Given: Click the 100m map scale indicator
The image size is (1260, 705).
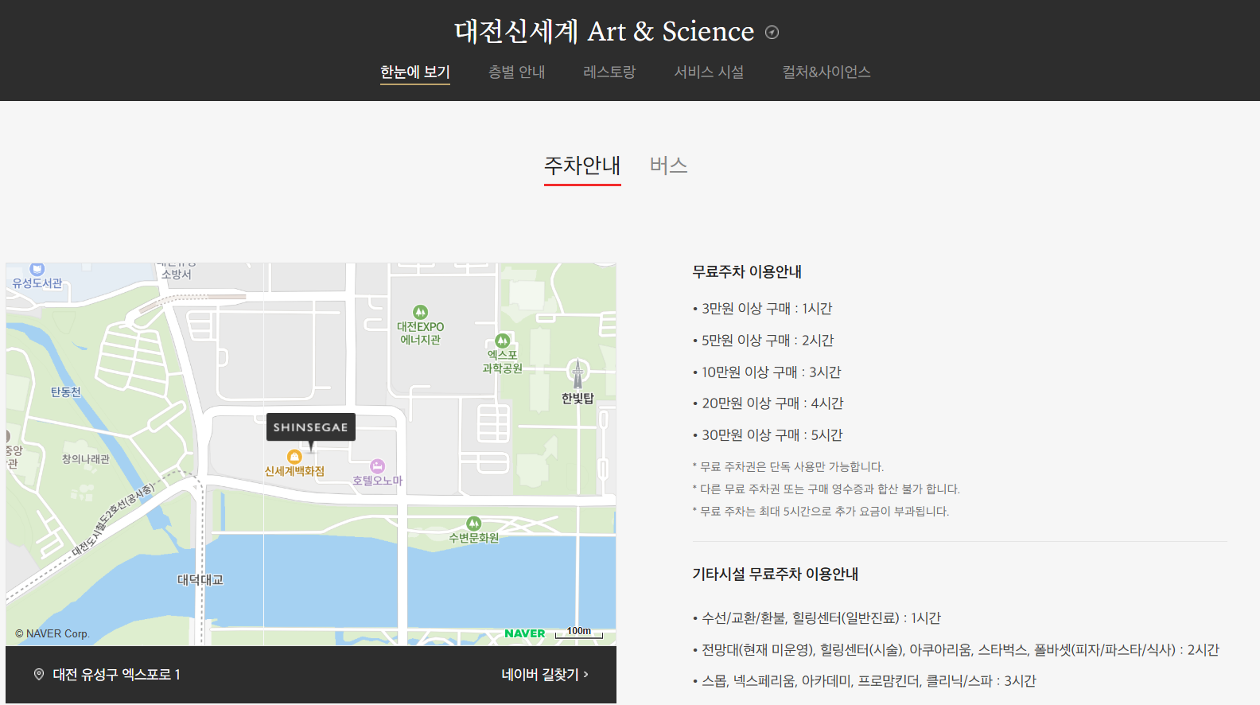Looking at the screenshot, I should (x=579, y=633).
